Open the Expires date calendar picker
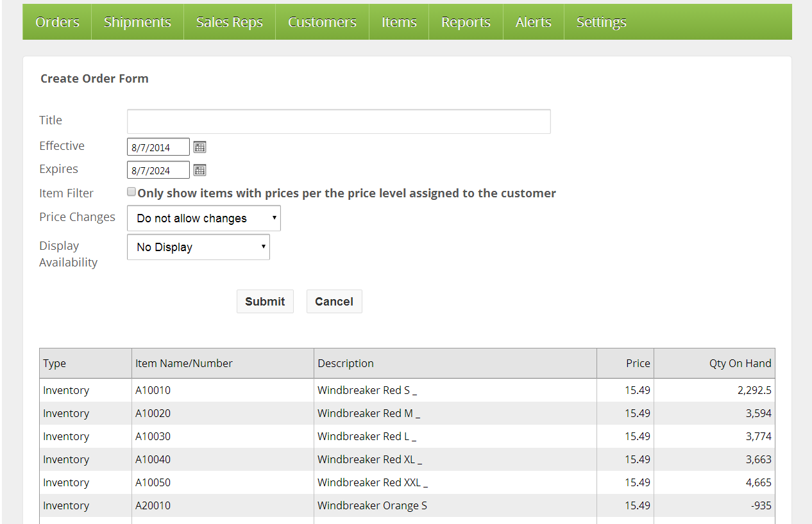Screen dimensions: 812x524 [x=199, y=170]
